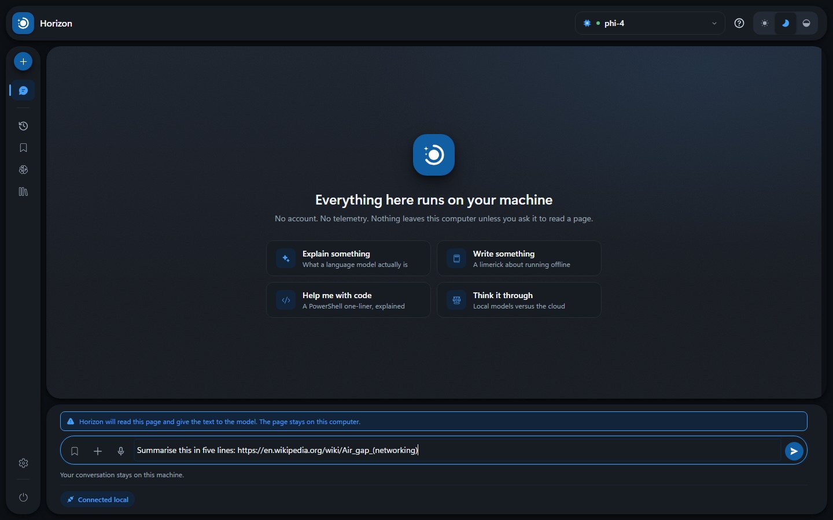Screen dimensions: 833x520
Task: Start a new chat with plus button
Action: click(23, 61)
